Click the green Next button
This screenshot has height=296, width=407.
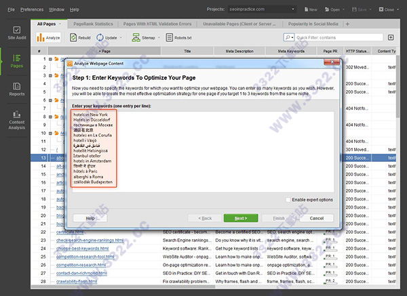pos(240,218)
